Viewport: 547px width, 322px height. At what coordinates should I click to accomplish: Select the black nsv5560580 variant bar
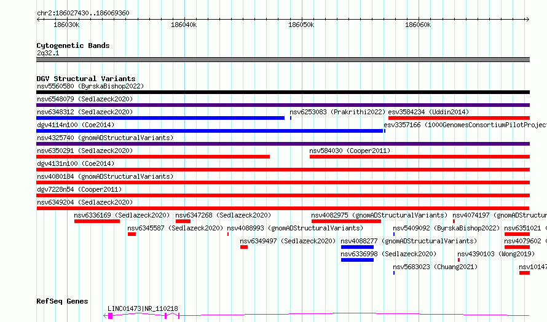(283, 92)
